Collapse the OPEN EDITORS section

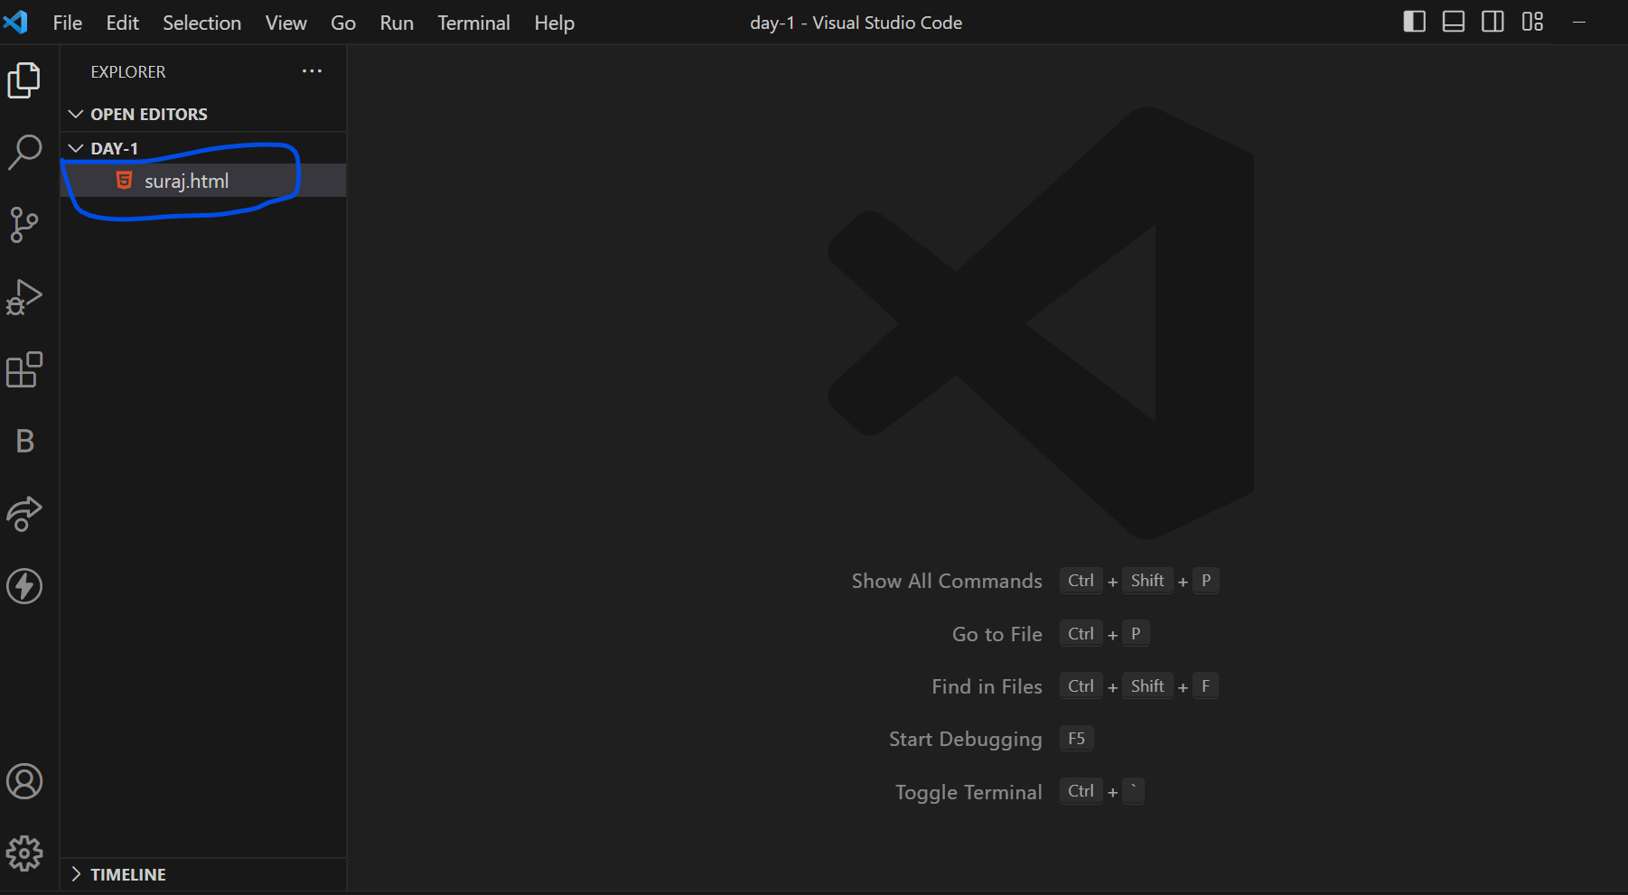point(75,114)
